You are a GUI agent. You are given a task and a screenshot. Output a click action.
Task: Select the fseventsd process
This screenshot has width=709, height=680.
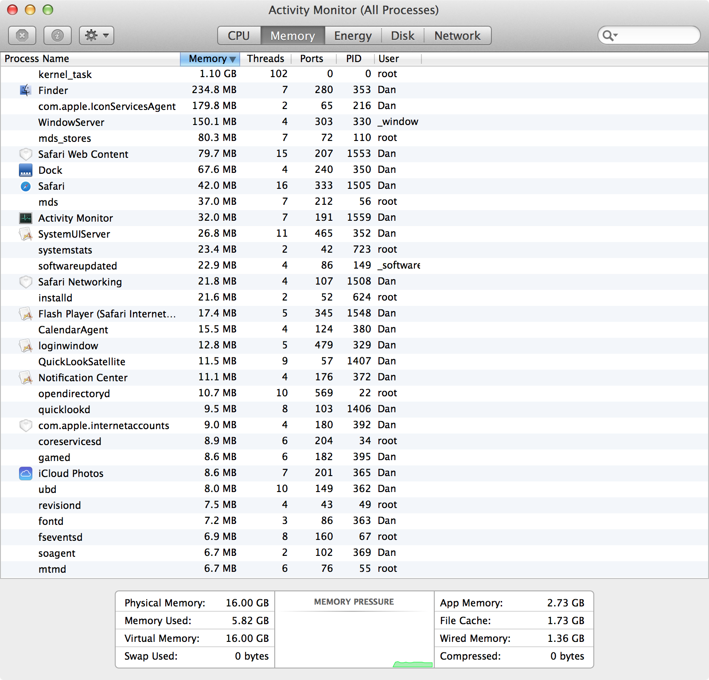point(354,537)
